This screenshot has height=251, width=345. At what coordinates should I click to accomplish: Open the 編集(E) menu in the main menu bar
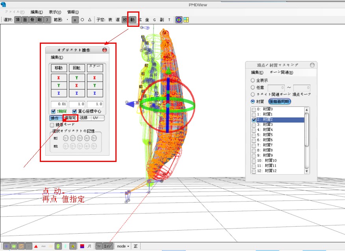[x=37, y=12]
